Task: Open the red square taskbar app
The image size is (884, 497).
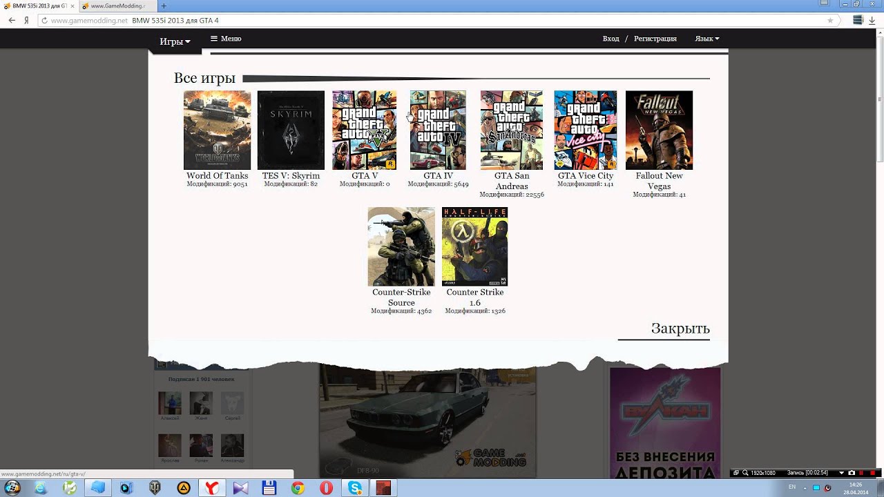Action: point(383,488)
